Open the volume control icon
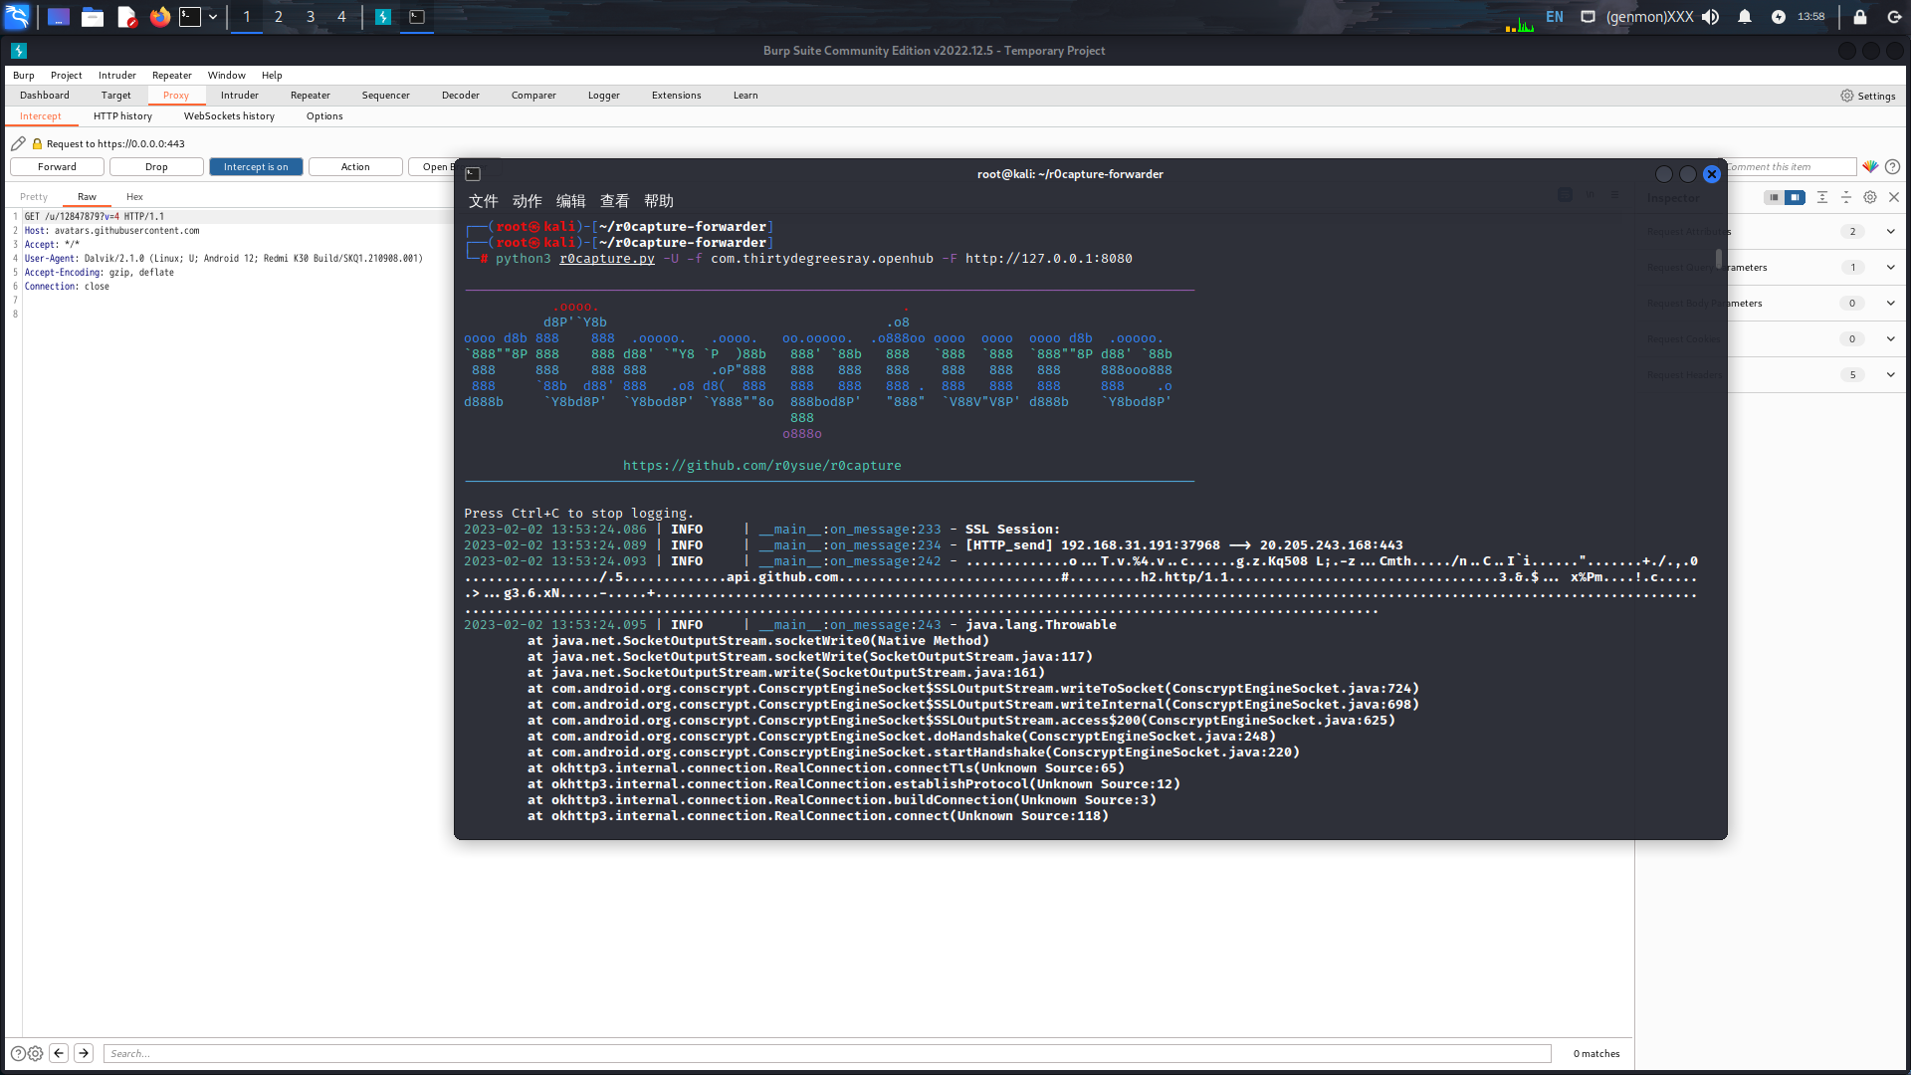 pyautogui.click(x=1711, y=17)
